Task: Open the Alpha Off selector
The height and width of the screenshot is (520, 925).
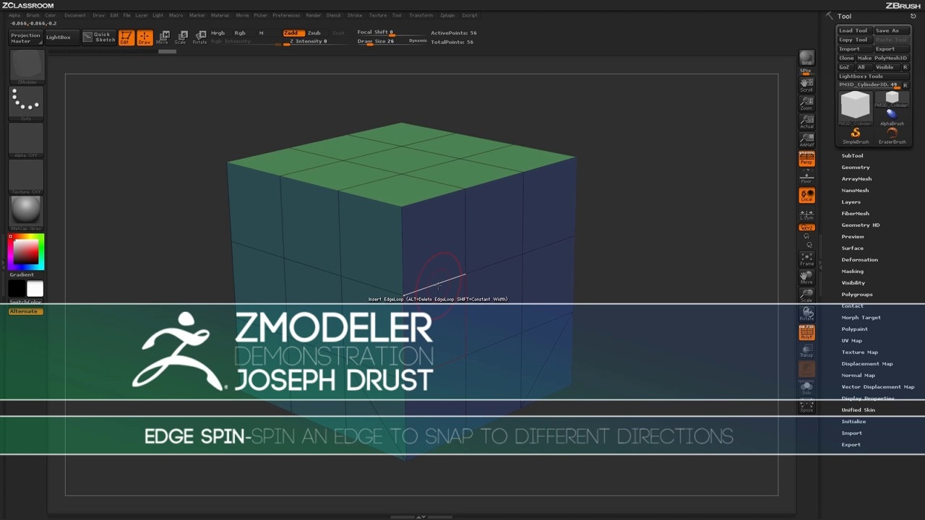Action: point(27,140)
